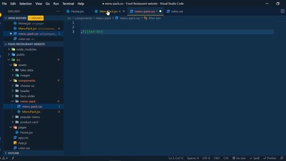Click the 1 UNSAVED badge
The image size is (286, 161).
click(36, 18)
